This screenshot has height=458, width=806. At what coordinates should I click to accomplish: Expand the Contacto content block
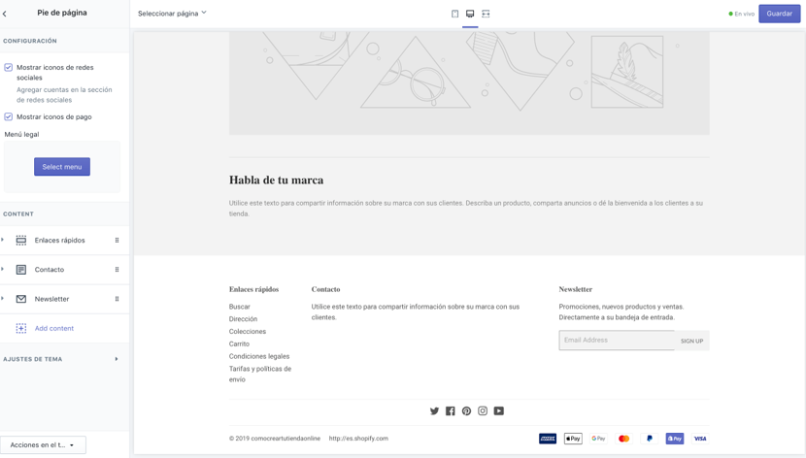pos(3,270)
